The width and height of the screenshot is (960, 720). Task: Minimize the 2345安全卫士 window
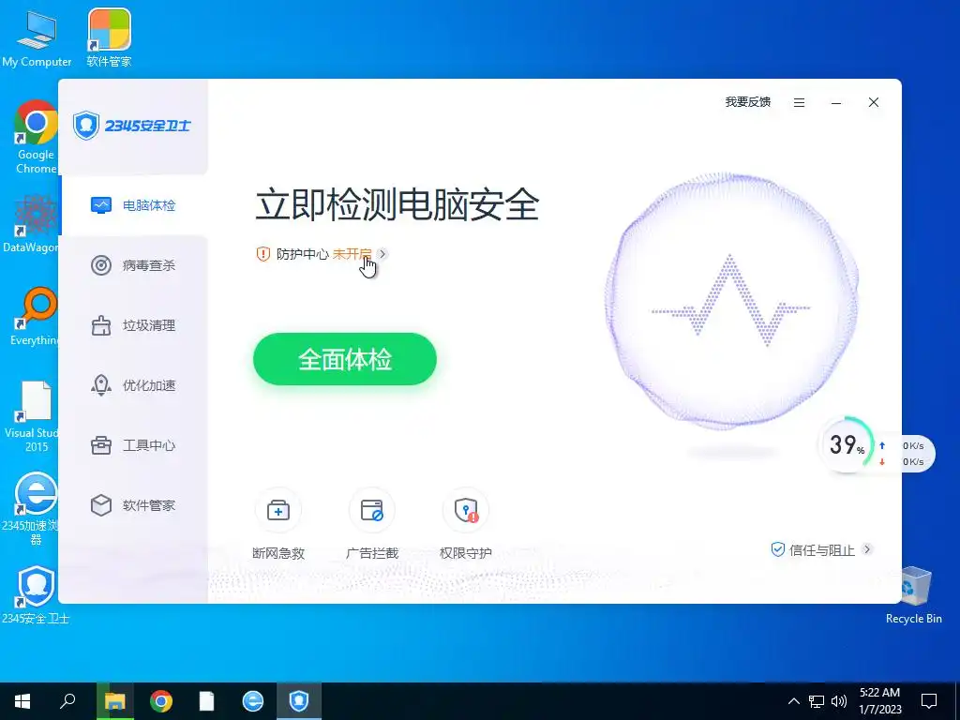pos(835,103)
